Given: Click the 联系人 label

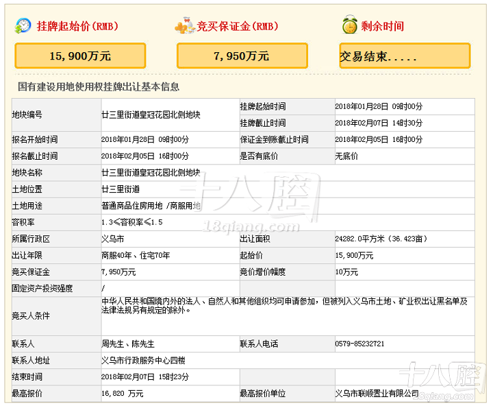Looking at the screenshot, I should point(23,344).
